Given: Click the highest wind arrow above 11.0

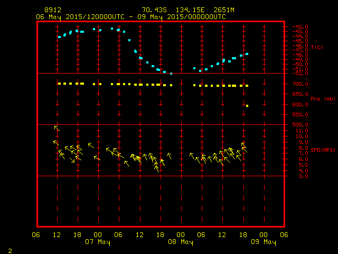Looking at the screenshot, I should (57, 129).
